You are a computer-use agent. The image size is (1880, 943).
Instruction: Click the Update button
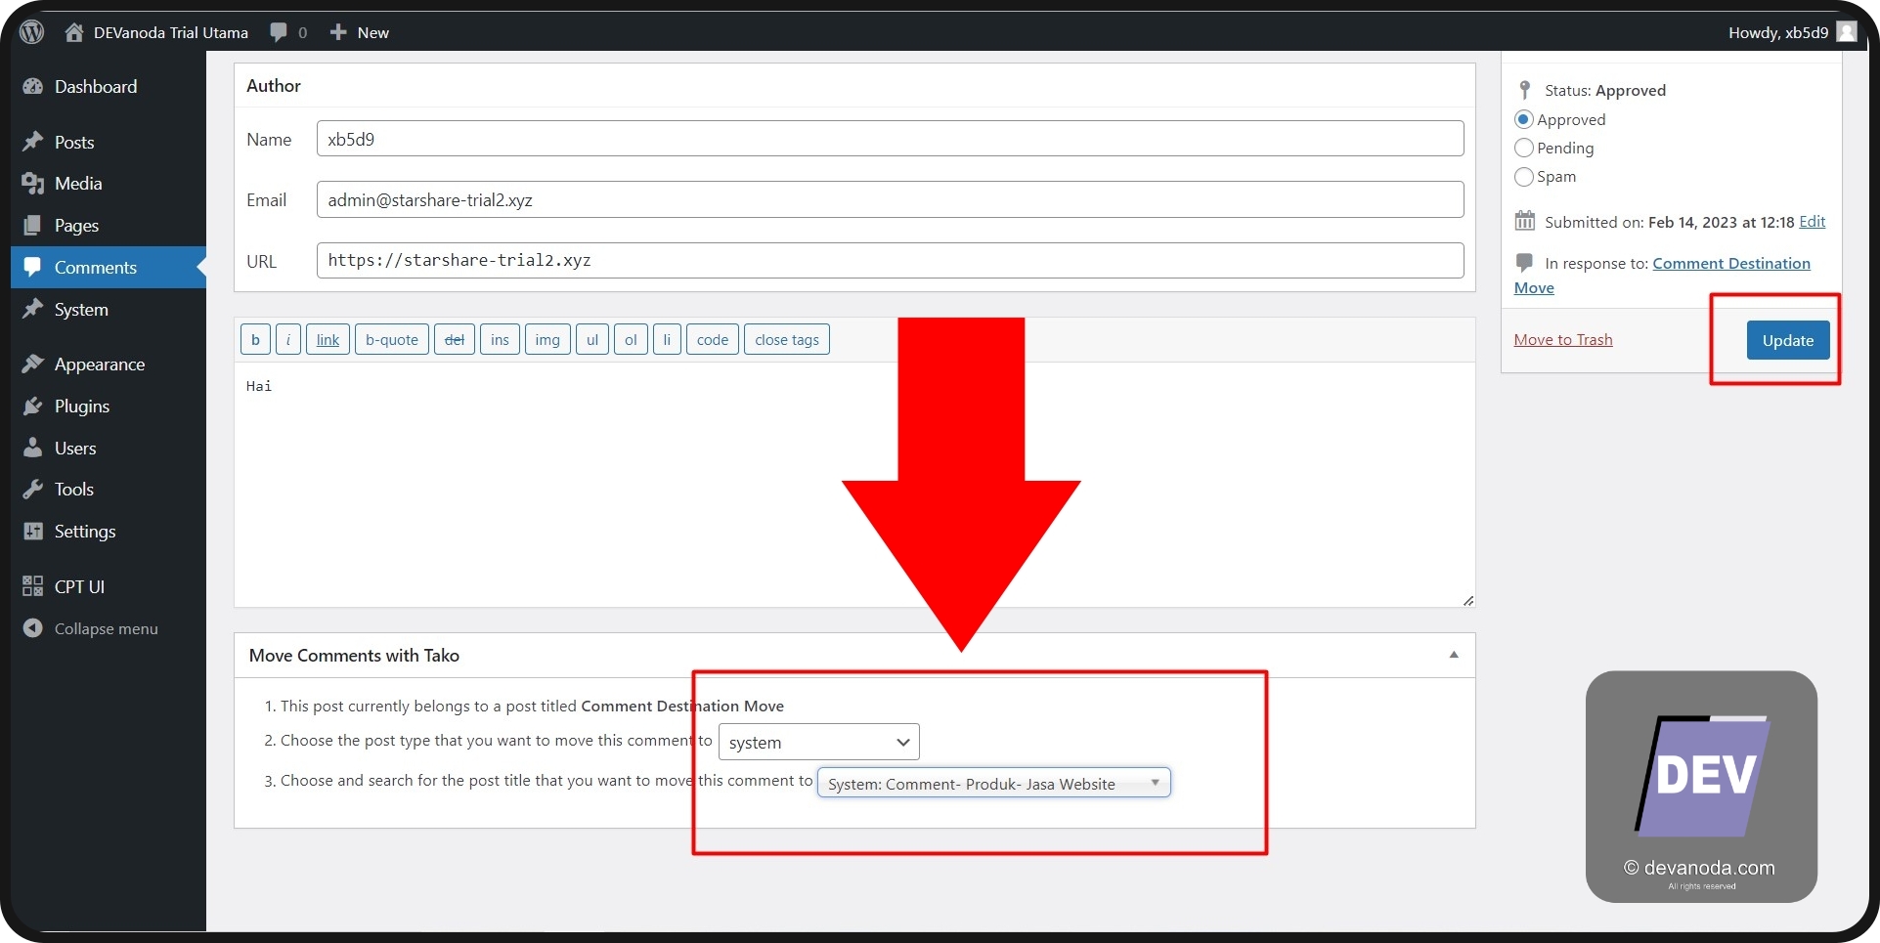point(1788,340)
